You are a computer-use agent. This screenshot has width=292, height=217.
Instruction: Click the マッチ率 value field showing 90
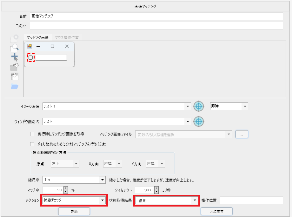pyautogui.click(x=53, y=190)
